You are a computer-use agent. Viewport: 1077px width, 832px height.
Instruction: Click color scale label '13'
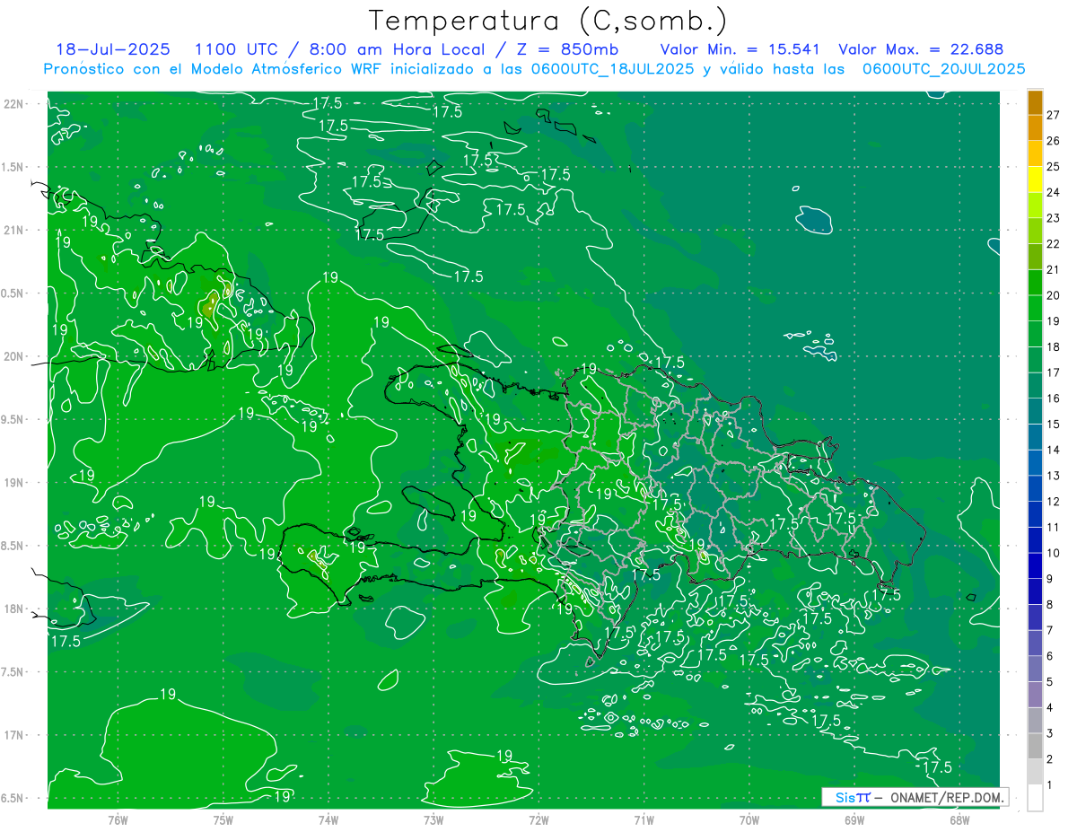(x=1053, y=476)
